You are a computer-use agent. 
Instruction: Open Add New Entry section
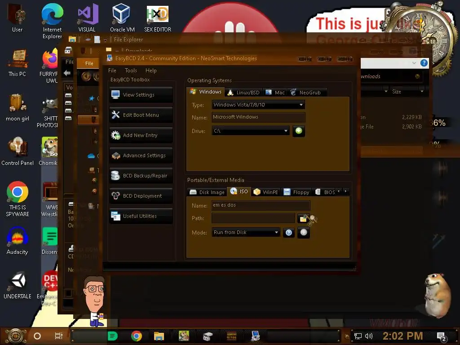pos(141,135)
